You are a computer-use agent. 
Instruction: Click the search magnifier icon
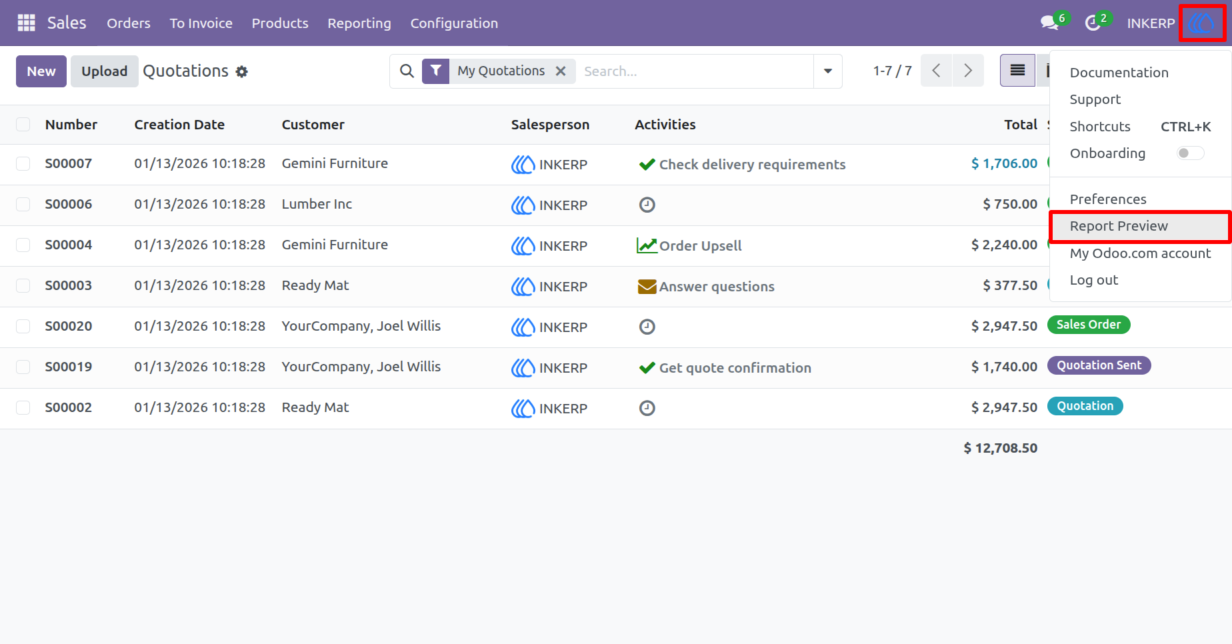[x=407, y=71]
